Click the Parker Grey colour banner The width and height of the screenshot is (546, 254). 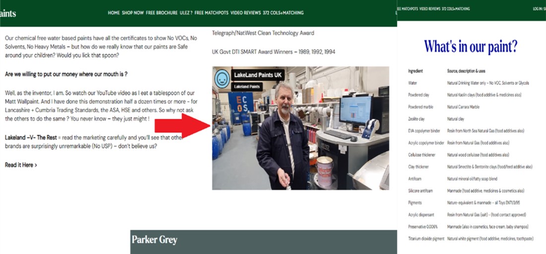(x=264, y=242)
